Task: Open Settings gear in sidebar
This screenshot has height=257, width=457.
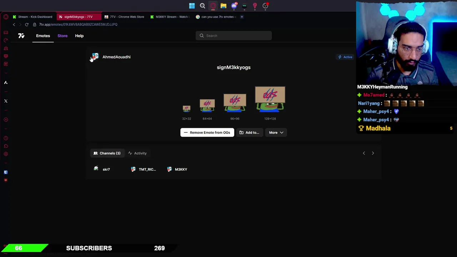Action: [6, 154]
